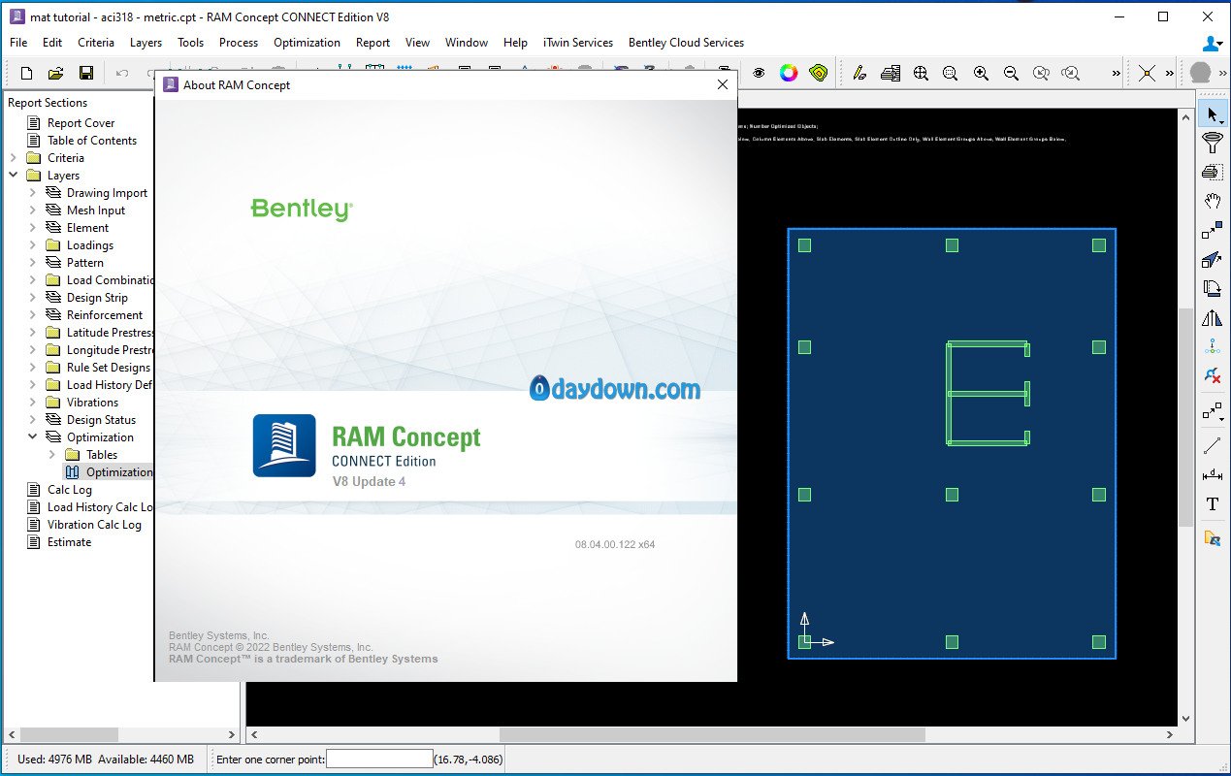Open file with folder toolbar icon
This screenshot has width=1231, height=776.
(x=56, y=73)
